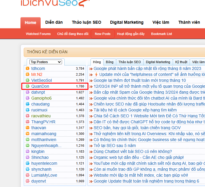The width and height of the screenshot is (205, 187).
Task: Open tdhcom user profile
Action: pyautogui.click(x=38, y=68)
